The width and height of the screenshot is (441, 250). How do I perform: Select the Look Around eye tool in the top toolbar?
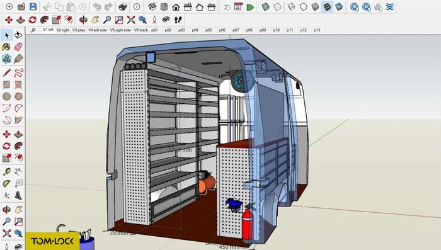point(166,20)
